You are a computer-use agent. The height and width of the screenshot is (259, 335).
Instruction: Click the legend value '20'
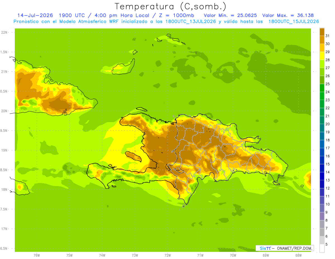pos(327,124)
